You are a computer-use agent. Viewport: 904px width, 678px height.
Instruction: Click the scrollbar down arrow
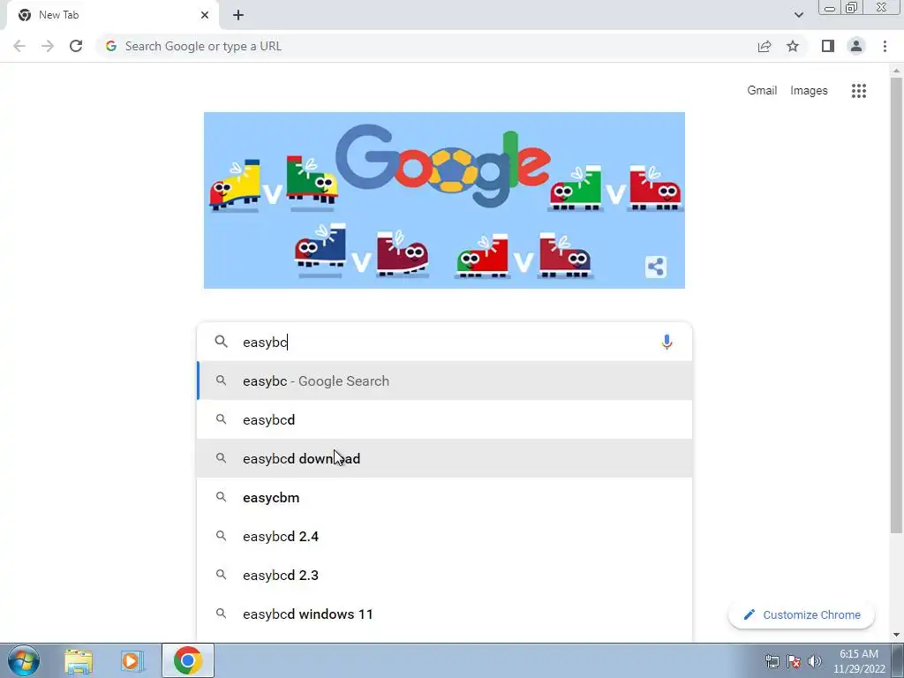point(896,635)
